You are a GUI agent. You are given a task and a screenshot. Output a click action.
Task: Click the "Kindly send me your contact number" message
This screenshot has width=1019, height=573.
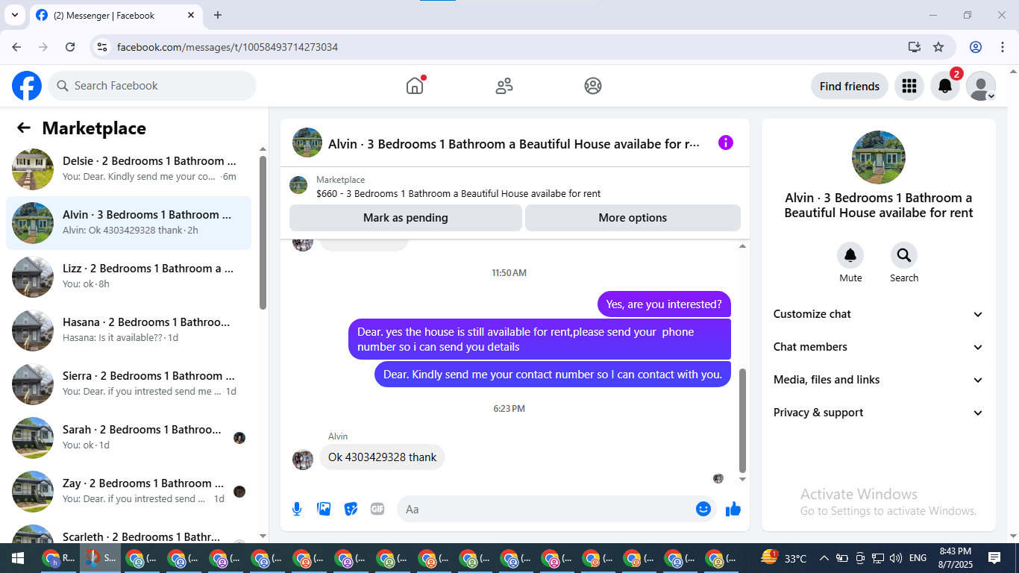click(553, 375)
